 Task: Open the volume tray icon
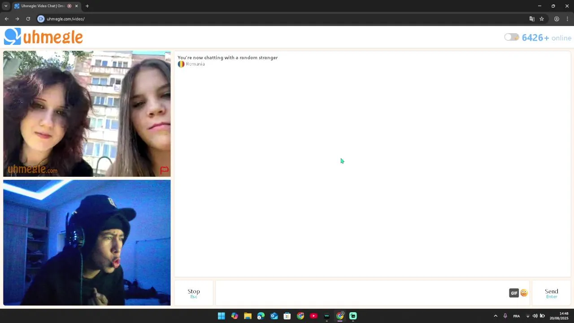pos(535,316)
